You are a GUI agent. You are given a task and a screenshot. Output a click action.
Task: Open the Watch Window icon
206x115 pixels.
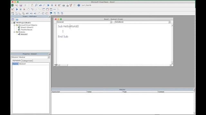click(51, 9)
